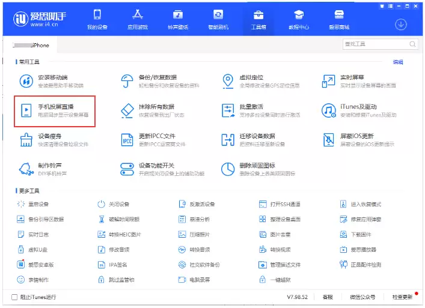Start 电脑录屏 screen recorder
The image size is (425, 308).
194,280
